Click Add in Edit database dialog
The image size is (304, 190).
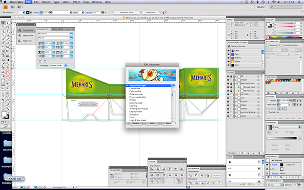click(152, 123)
